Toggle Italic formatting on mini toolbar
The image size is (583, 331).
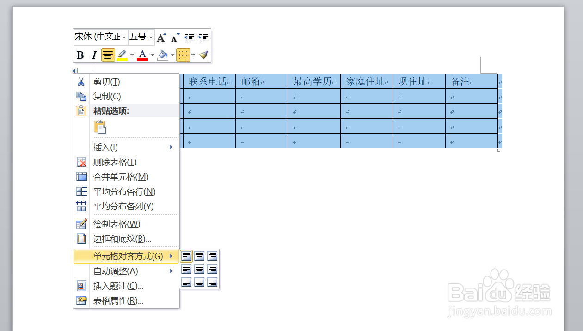(94, 55)
